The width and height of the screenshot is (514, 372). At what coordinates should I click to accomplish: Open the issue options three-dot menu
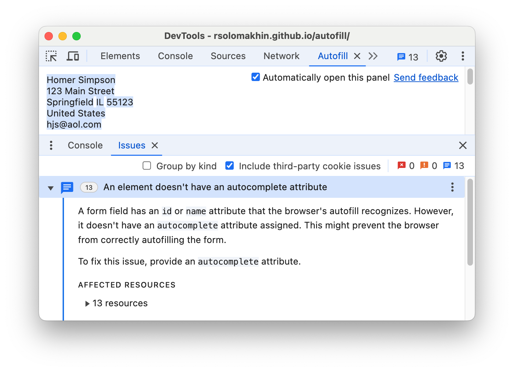coord(452,187)
